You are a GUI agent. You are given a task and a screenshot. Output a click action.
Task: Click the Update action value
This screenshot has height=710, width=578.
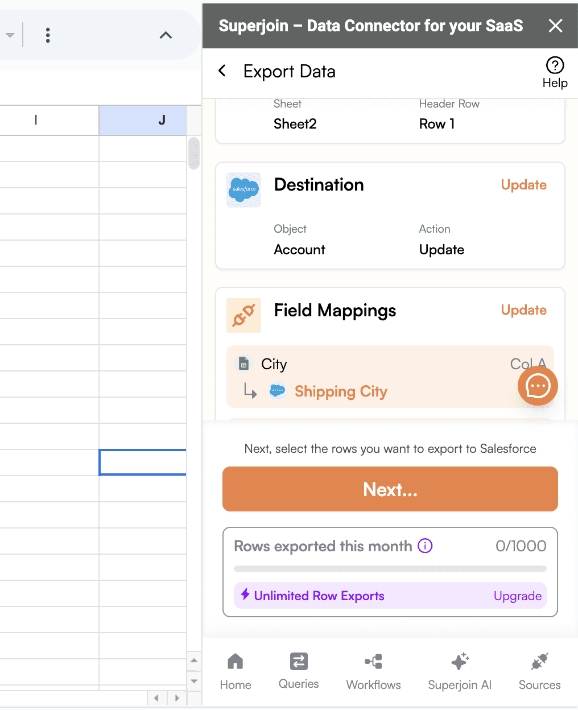441,250
